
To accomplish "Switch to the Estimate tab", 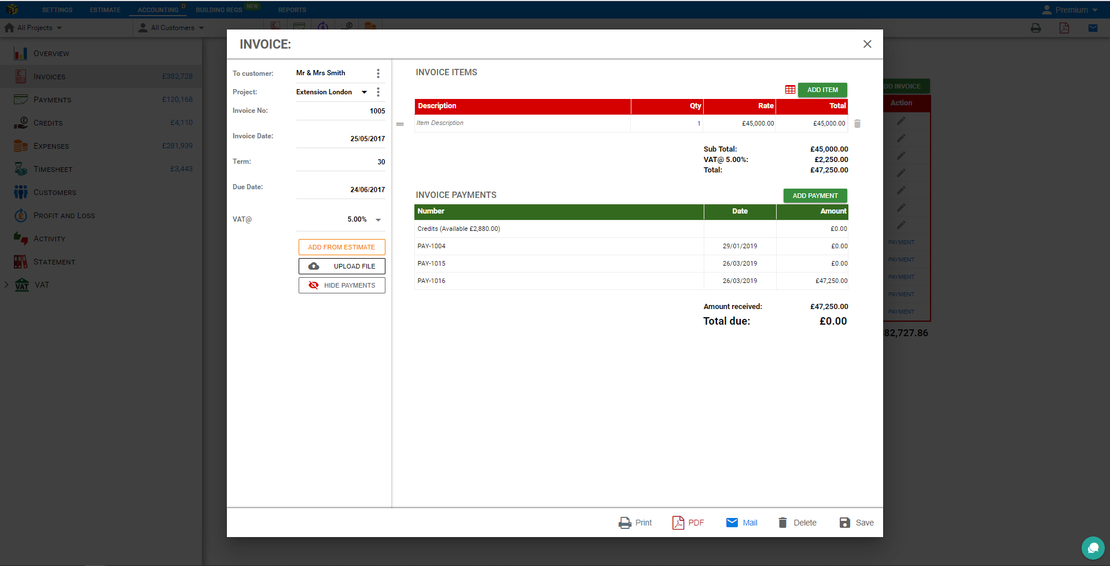I will coord(105,10).
